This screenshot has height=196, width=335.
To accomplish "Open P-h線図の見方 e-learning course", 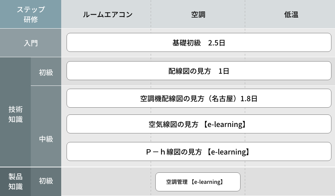I will pyautogui.click(x=199, y=152).
